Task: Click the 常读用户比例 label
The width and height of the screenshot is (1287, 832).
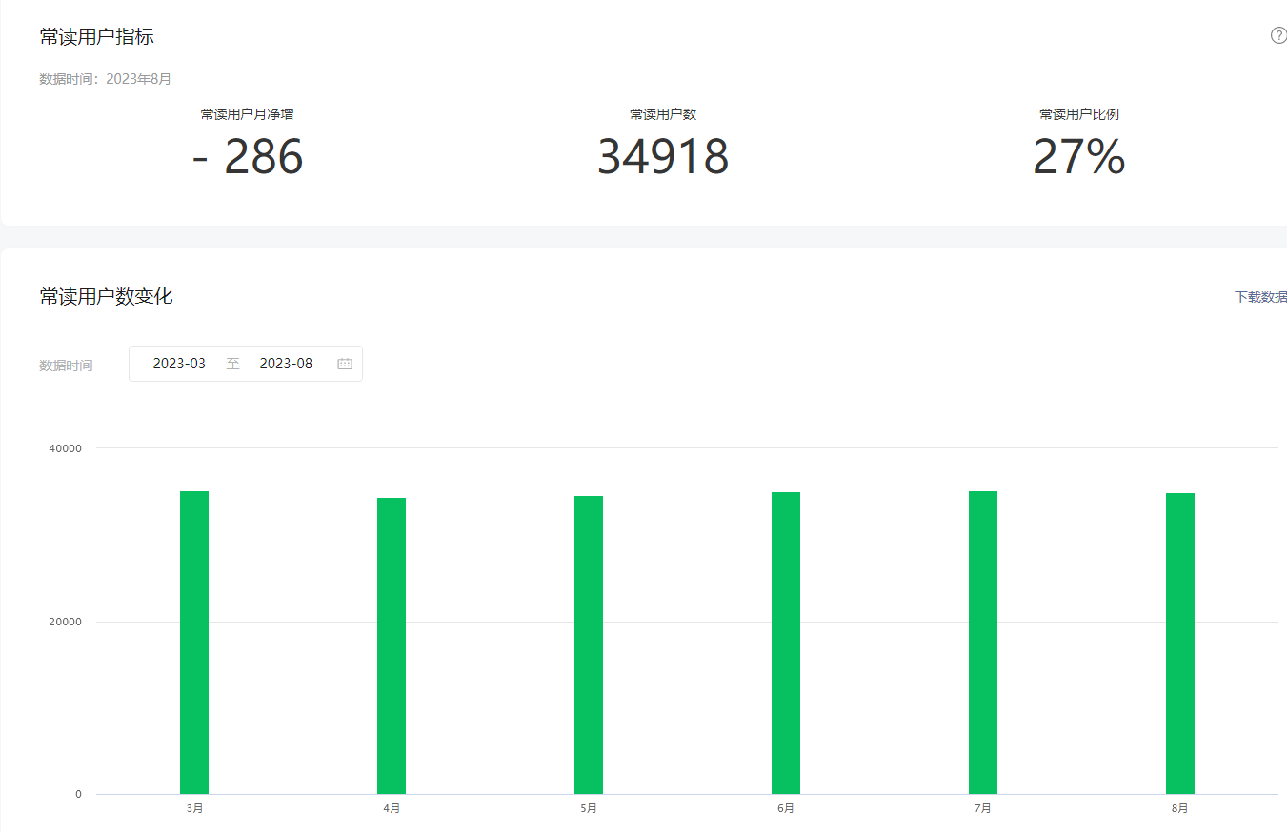Action: 1079,114
